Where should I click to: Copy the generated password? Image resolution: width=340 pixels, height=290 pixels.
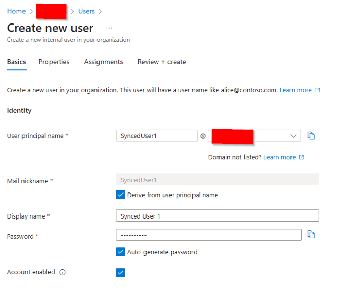(311, 235)
